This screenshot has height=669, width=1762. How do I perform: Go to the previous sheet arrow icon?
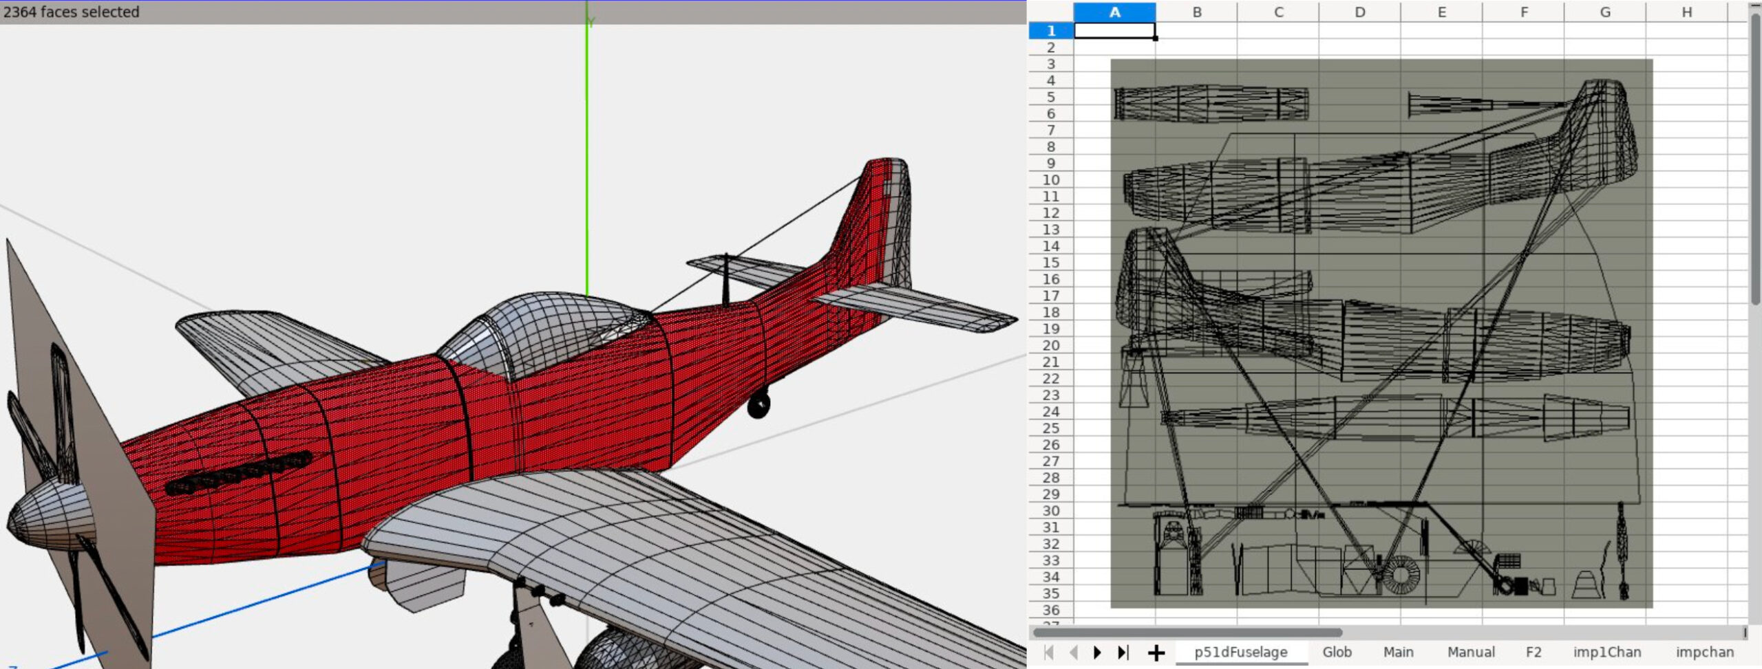(1074, 652)
